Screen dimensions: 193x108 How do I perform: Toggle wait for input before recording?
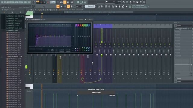coord(61,2)
